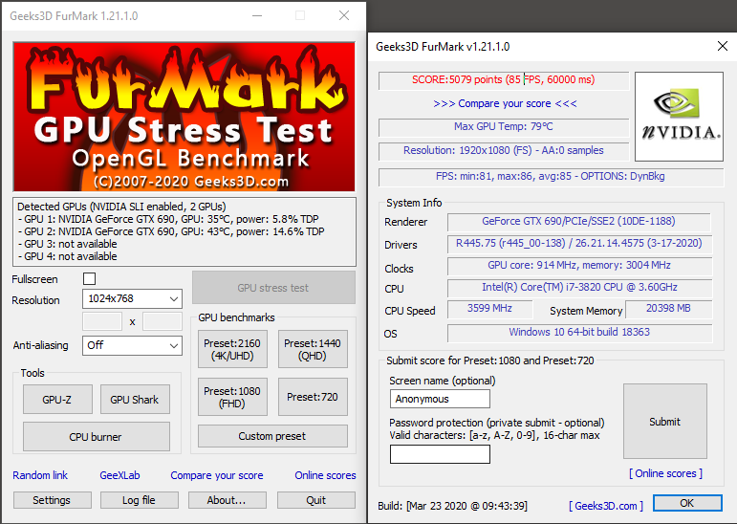Click the CPU Speed 3599 MHz value
Screen dimensions: 737x524
489,309
